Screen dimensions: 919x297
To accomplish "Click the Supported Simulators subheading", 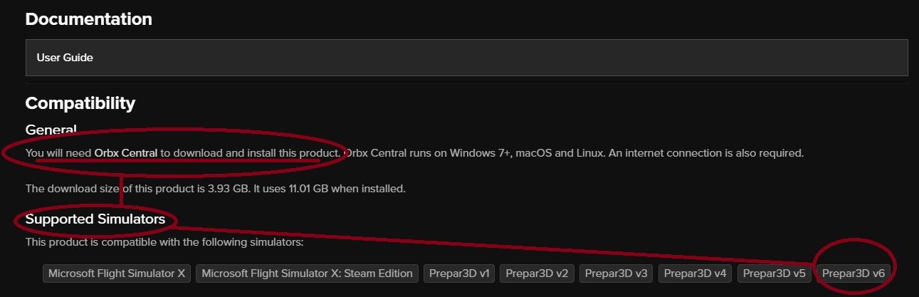I will 95,219.
